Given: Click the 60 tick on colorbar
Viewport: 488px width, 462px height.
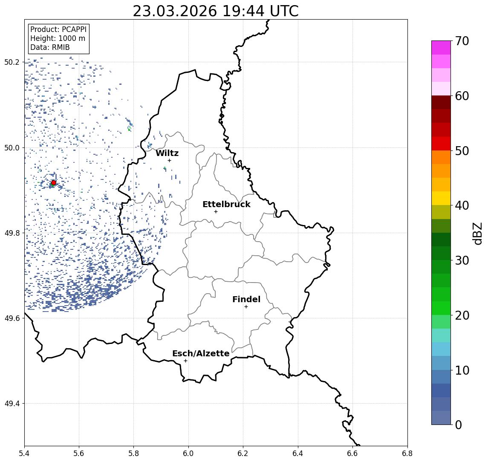Looking at the screenshot, I should pos(462,96).
